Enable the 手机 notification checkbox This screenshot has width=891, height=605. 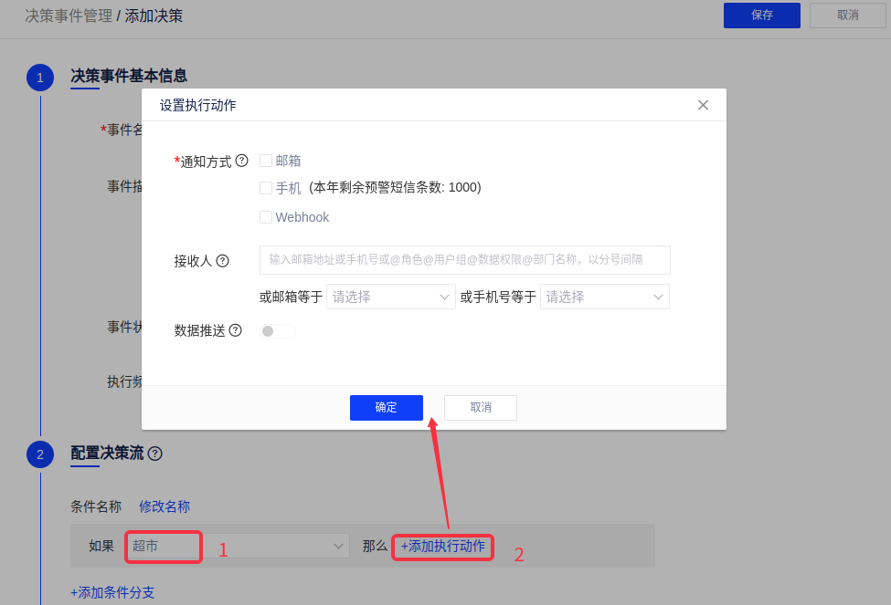coord(266,188)
